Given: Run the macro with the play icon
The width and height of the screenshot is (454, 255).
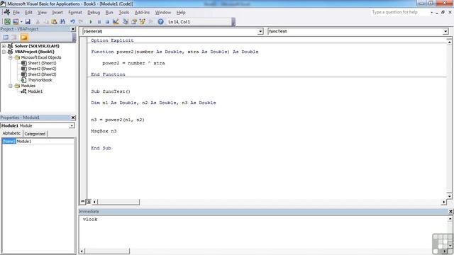Looking at the screenshot, I should 91,22.
